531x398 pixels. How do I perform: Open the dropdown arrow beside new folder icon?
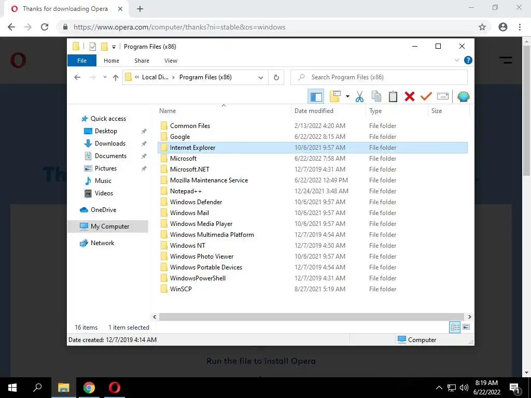point(347,96)
